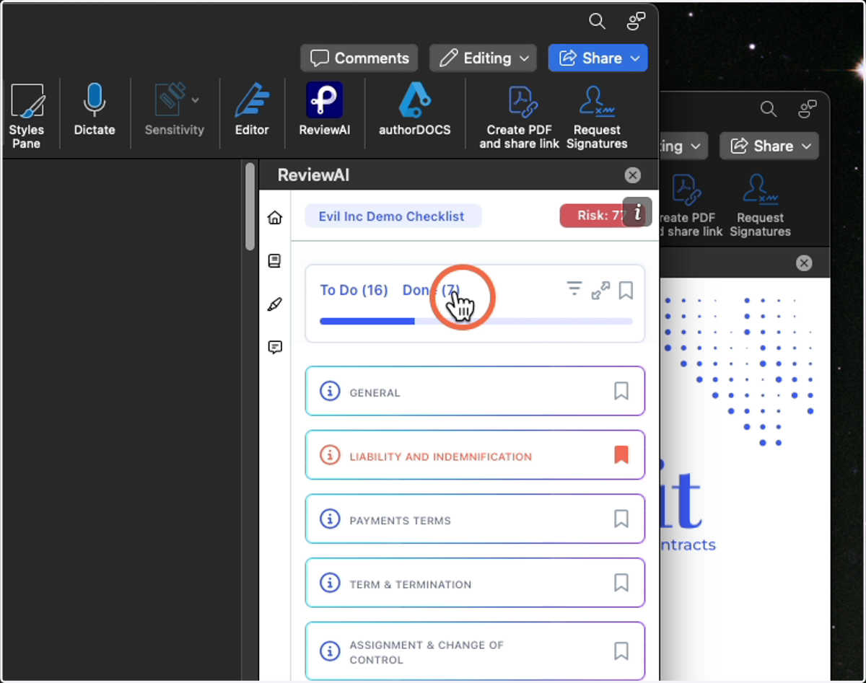Bookmark the TERM & TERMINATION section
Image resolution: width=866 pixels, height=683 pixels.
(x=621, y=583)
